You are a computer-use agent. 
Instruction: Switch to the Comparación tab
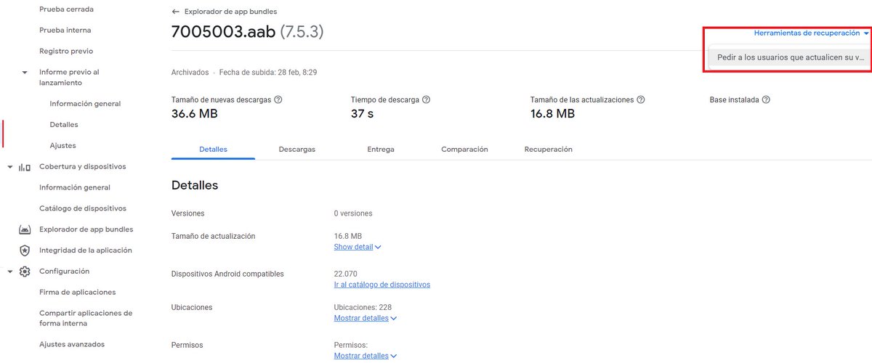464,149
